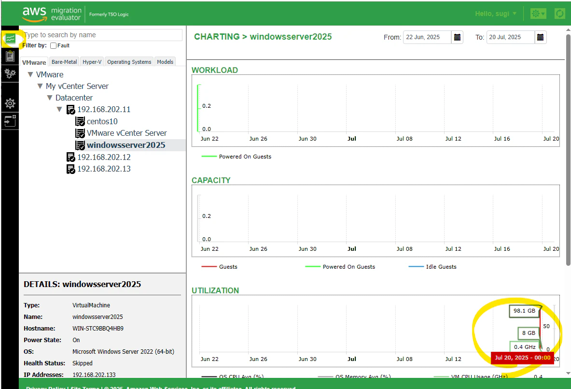Open the From date calendar picker
571x389 pixels.
click(458, 37)
